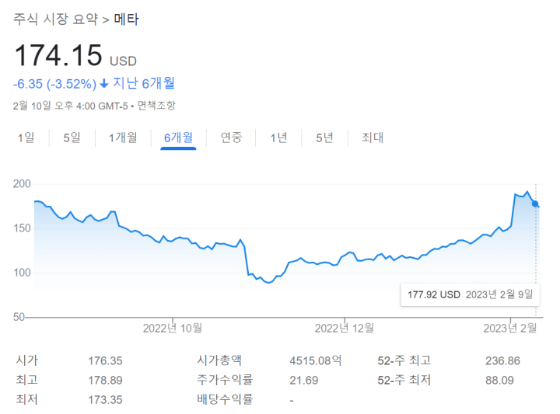
Task: Click the 2022년 10월 axis label
Action: coord(173,328)
